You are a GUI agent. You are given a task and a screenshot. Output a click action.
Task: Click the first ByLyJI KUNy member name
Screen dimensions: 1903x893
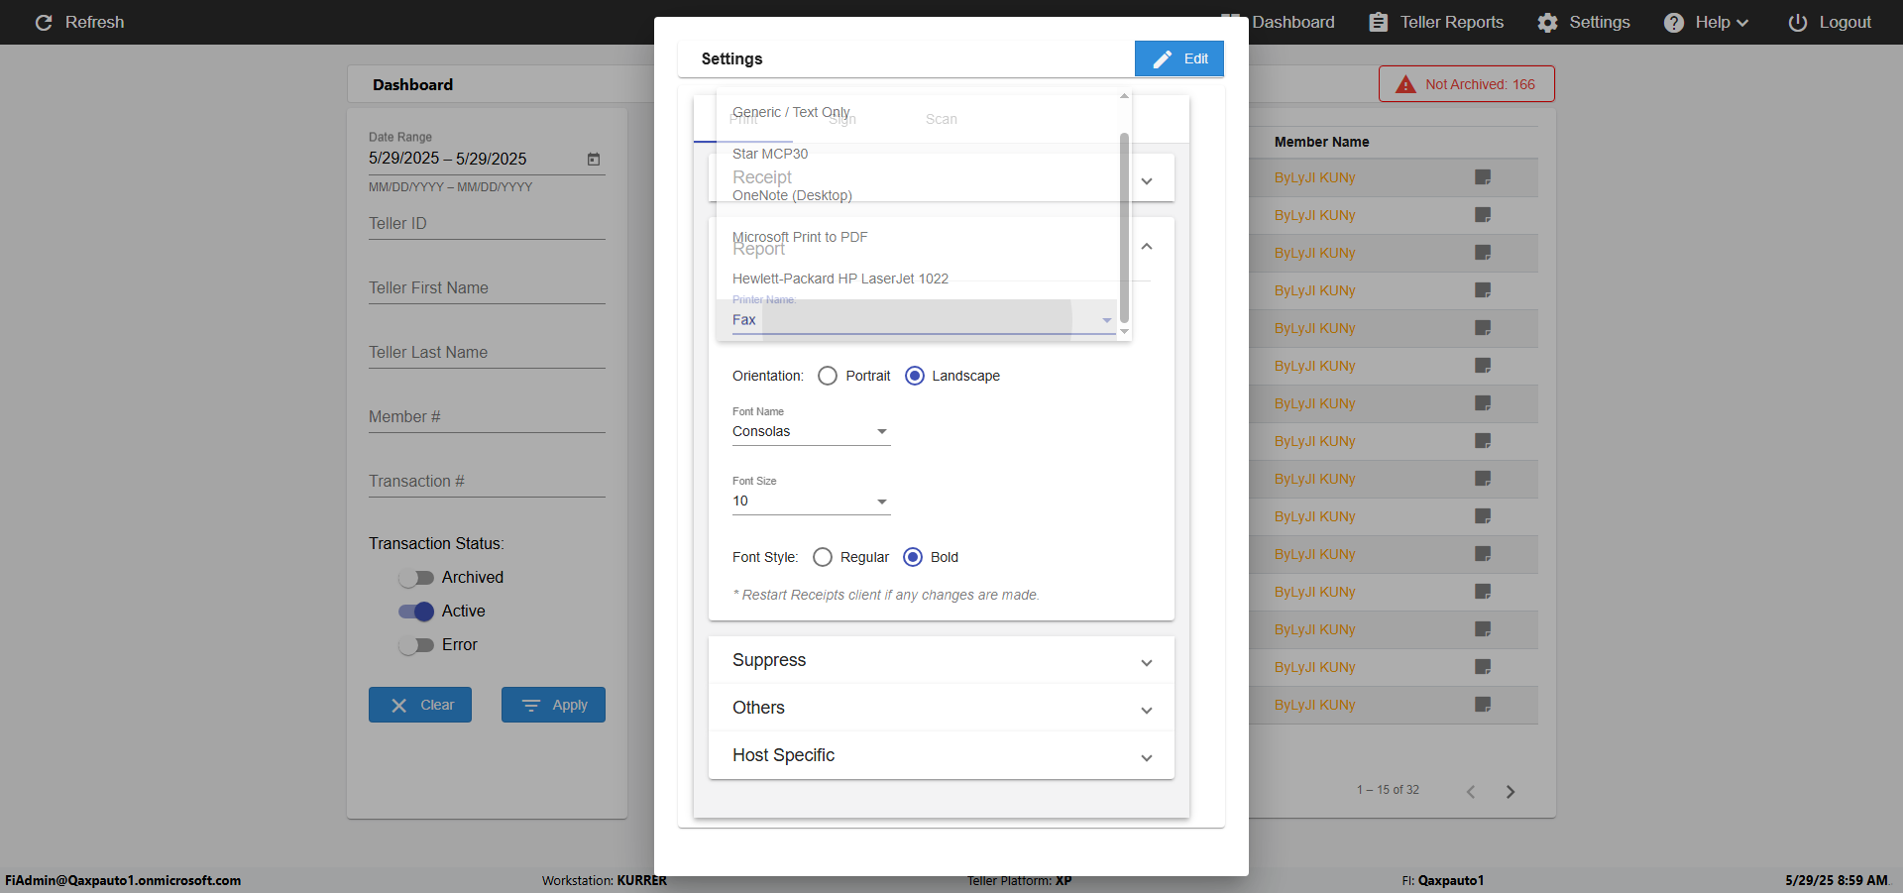click(1314, 177)
